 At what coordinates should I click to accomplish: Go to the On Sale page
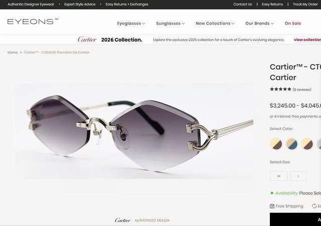click(293, 24)
